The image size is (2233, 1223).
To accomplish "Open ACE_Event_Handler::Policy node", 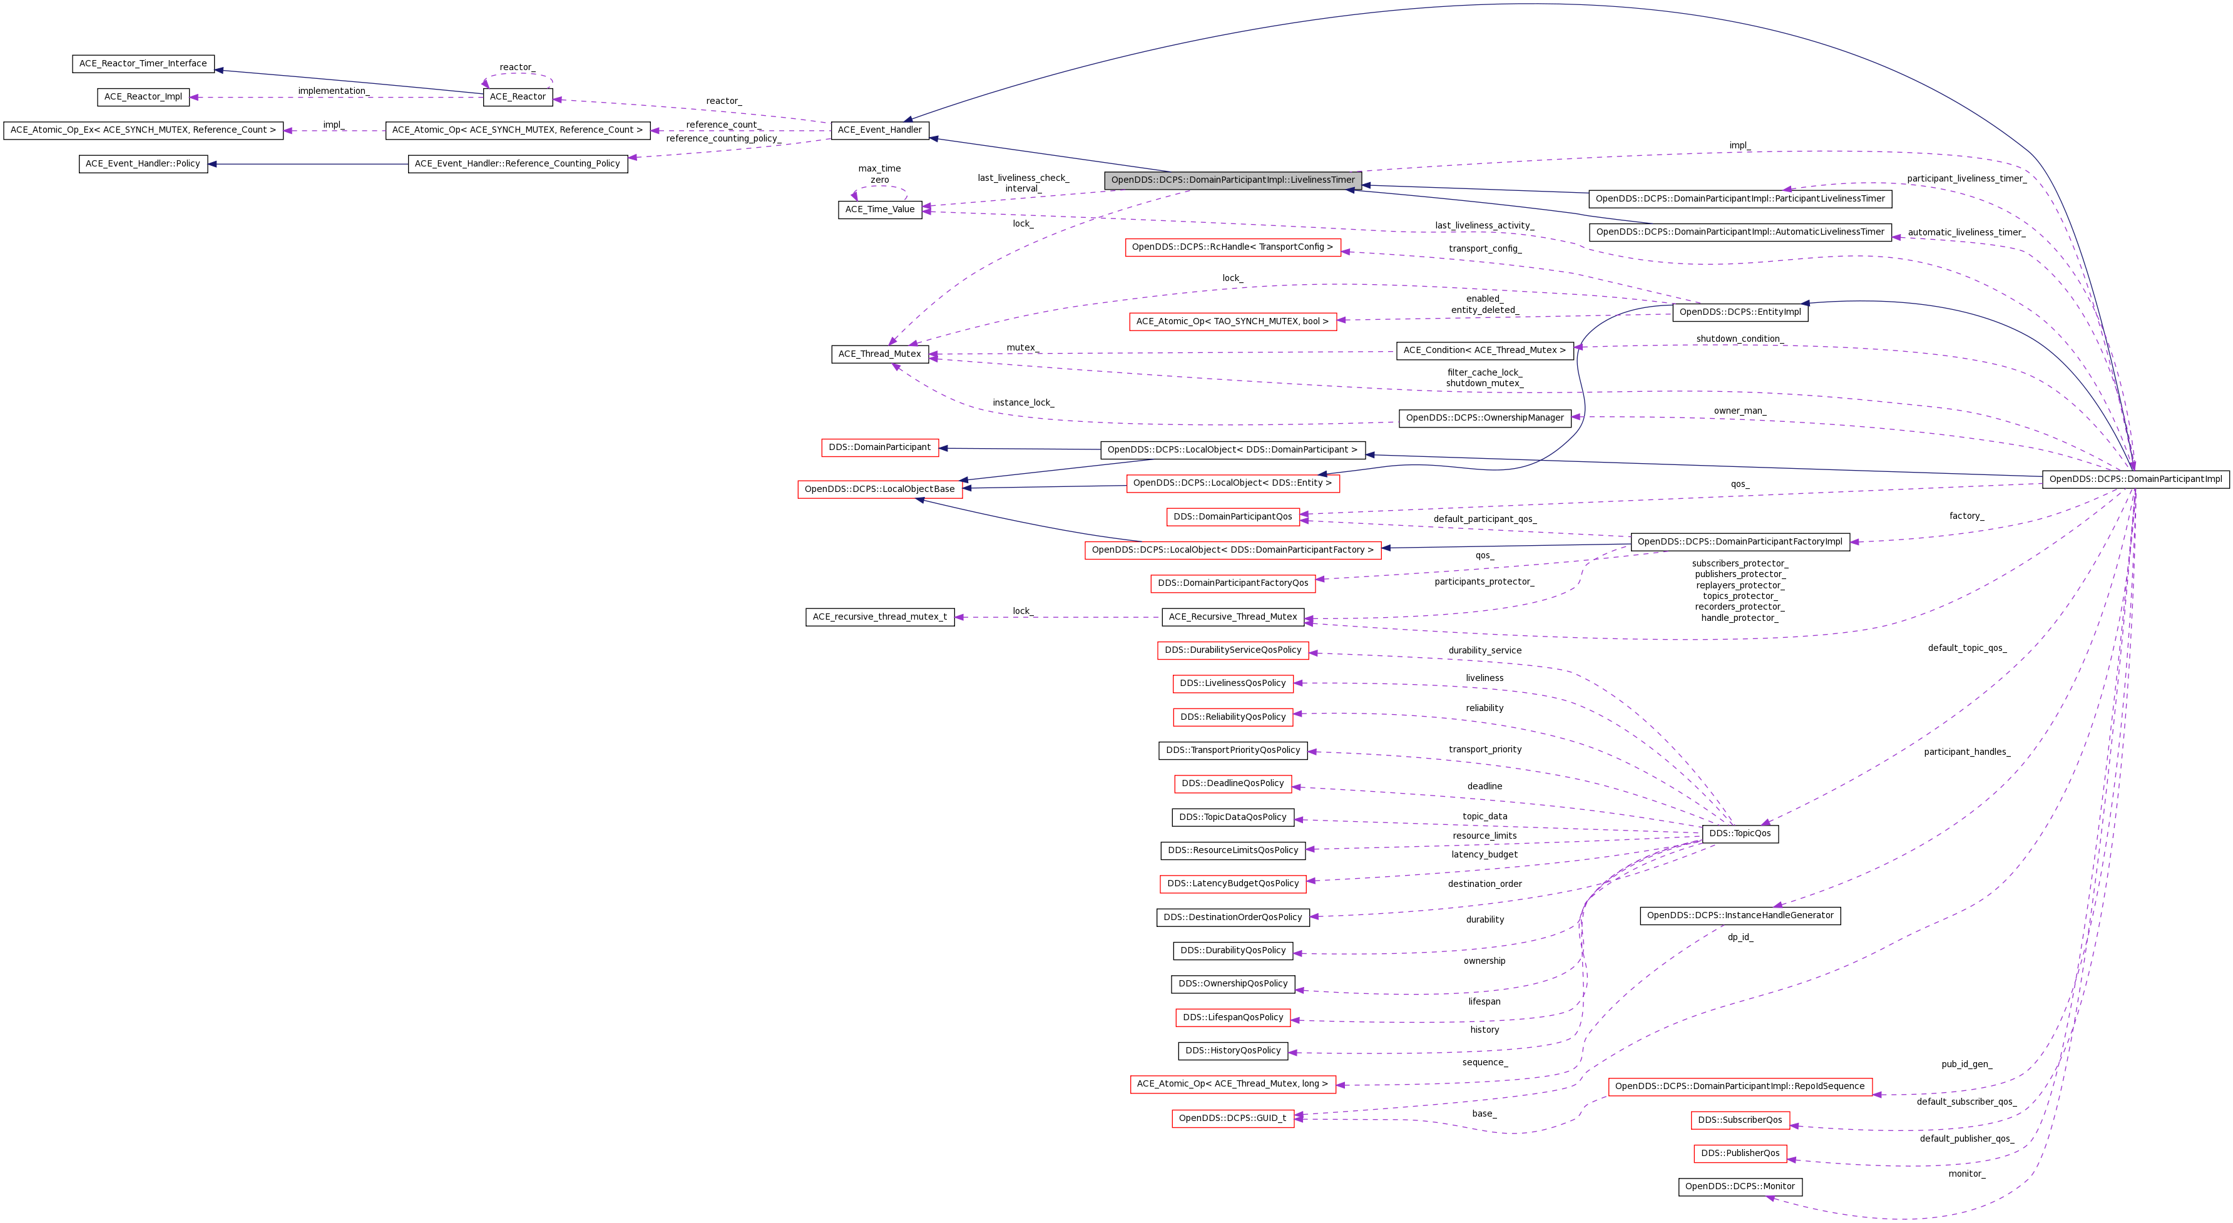I will click(x=143, y=164).
